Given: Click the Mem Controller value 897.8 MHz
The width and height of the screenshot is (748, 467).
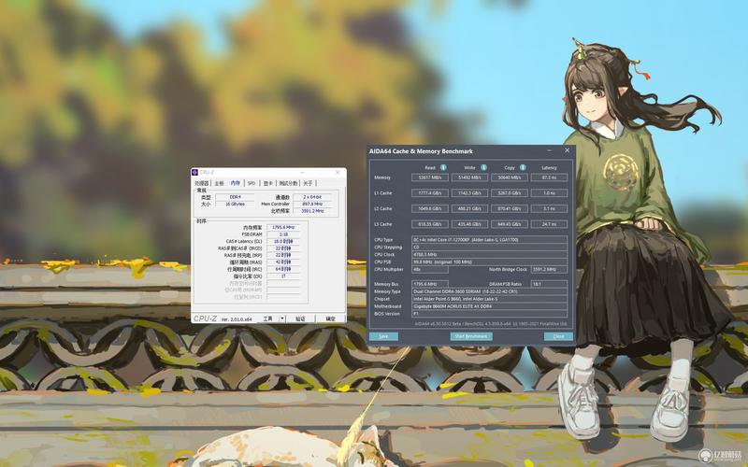Looking at the screenshot, I should point(312,204).
